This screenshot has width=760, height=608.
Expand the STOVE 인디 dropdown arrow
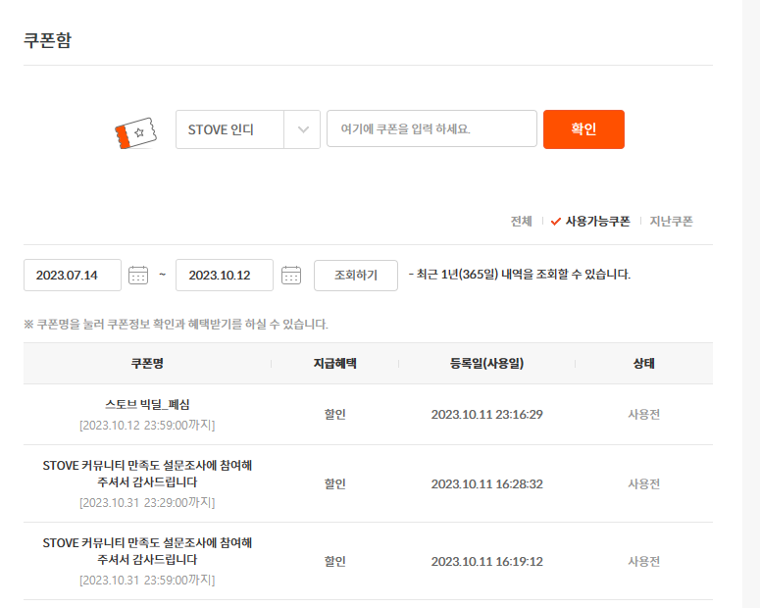click(302, 129)
